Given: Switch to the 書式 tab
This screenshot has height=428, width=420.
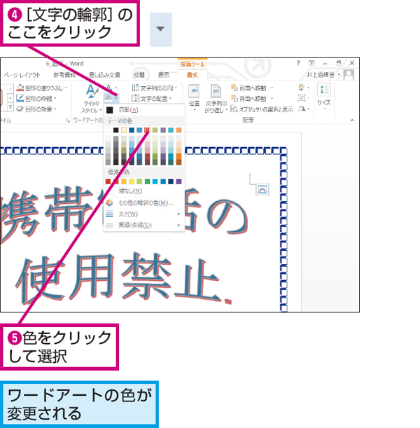Looking at the screenshot, I should coord(192,75).
